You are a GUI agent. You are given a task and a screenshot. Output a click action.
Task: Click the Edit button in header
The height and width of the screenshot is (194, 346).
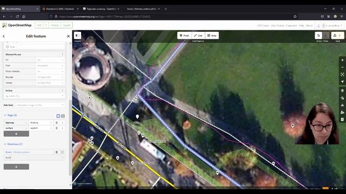[39, 25]
